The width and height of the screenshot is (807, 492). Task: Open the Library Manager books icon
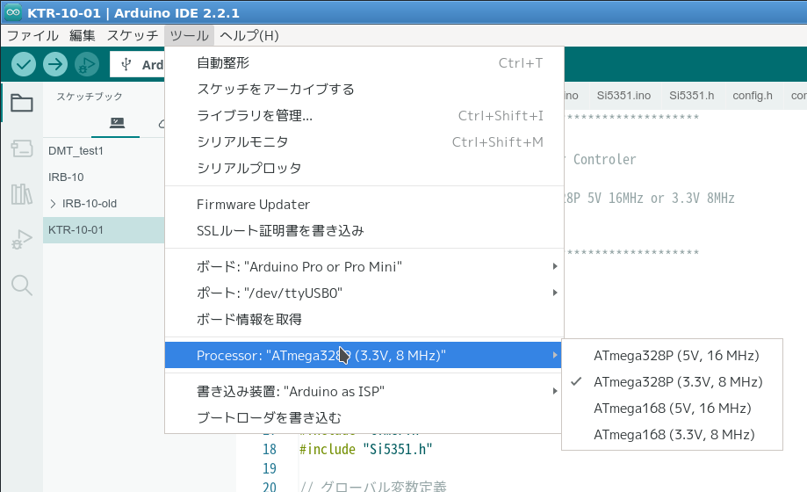pyautogui.click(x=22, y=194)
